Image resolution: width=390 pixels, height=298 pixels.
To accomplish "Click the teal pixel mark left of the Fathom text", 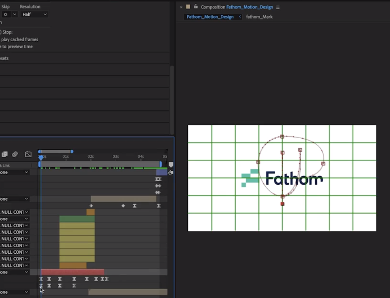I will (250, 178).
